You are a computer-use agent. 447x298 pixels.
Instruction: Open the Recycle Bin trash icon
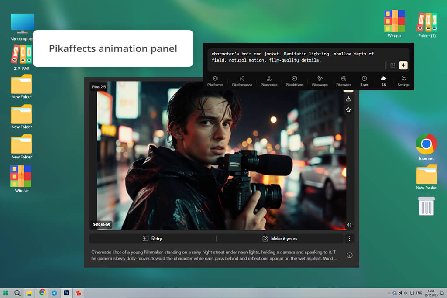pos(426,205)
